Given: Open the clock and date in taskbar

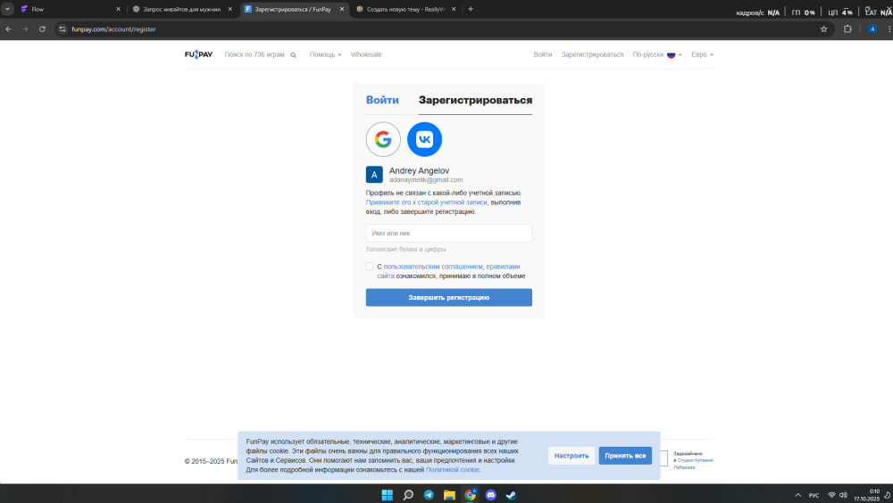Looking at the screenshot, I should pyautogui.click(x=866, y=495).
